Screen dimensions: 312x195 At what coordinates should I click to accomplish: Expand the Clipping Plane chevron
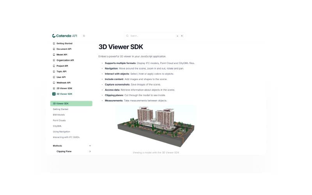coord(90,151)
